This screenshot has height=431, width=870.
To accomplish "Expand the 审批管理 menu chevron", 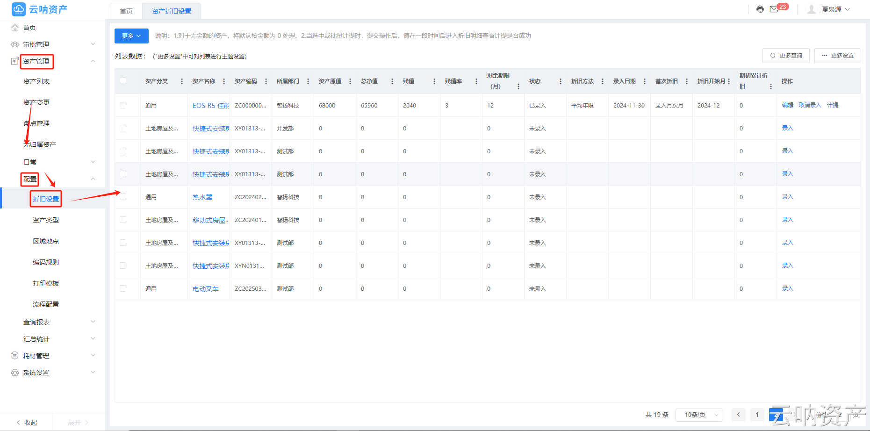I will pos(93,44).
